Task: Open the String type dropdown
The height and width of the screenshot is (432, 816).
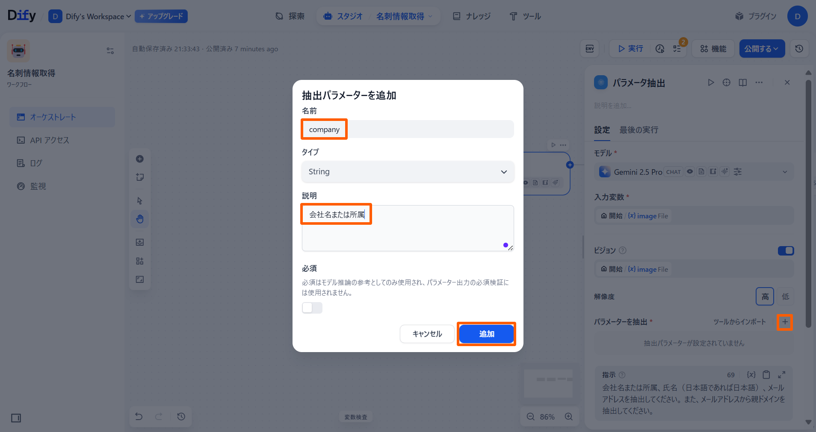Action: pyautogui.click(x=407, y=172)
